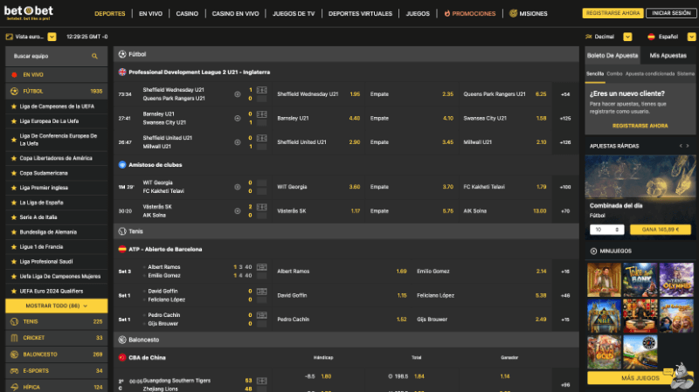This screenshot has width=699, height=392.
Task: Click the E-Sports gamepad icon
Action: coord(14,371)
